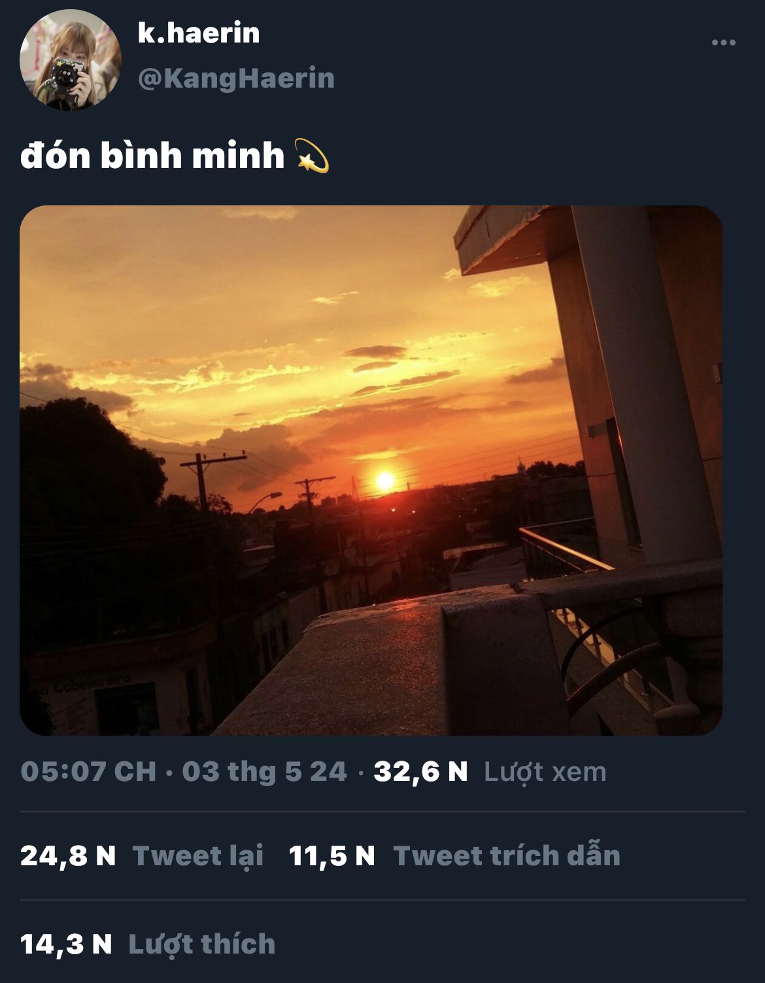Open the 32,6 N view count
The height and width of the screenshot is (983, 765).
tap(420, 772)
